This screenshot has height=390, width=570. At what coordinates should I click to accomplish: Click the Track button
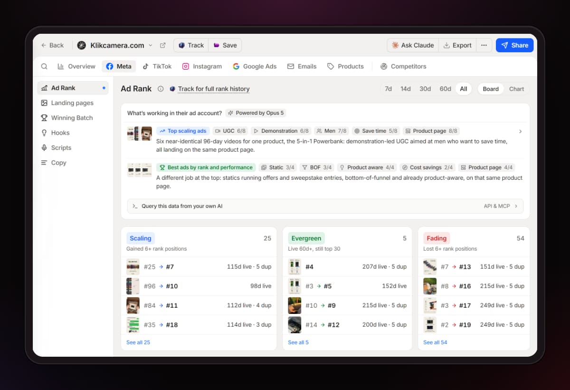coord(191,45)
